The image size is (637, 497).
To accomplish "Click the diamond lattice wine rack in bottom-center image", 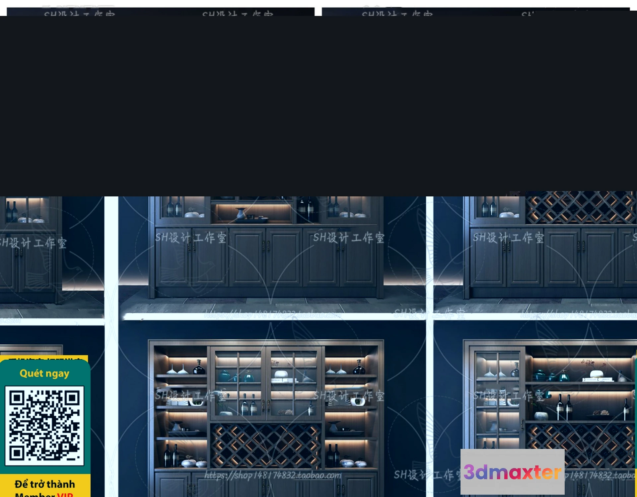I will point(266,445).
